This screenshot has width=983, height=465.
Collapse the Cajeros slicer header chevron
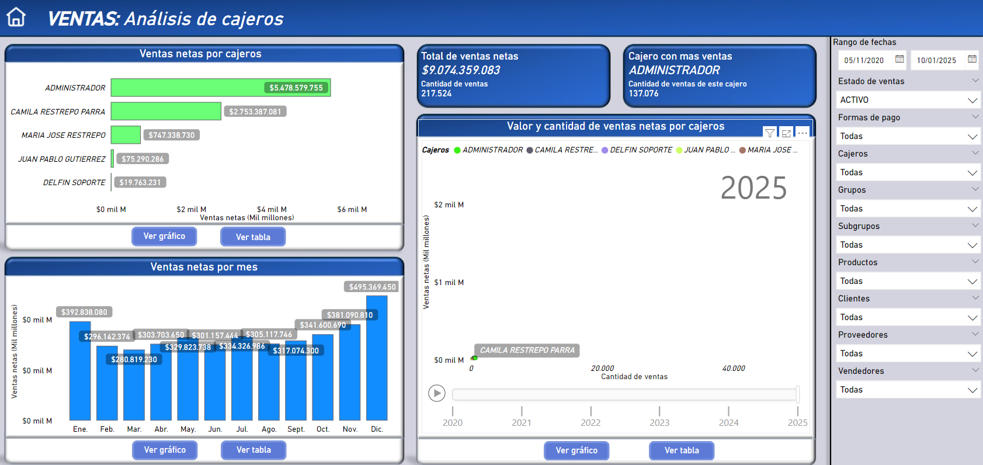pyautogui.click(x=975, y=153)
